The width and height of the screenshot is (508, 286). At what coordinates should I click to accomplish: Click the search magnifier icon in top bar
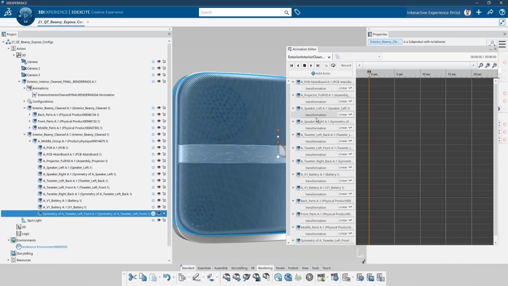pyautogui.click(x=287, y=12)
